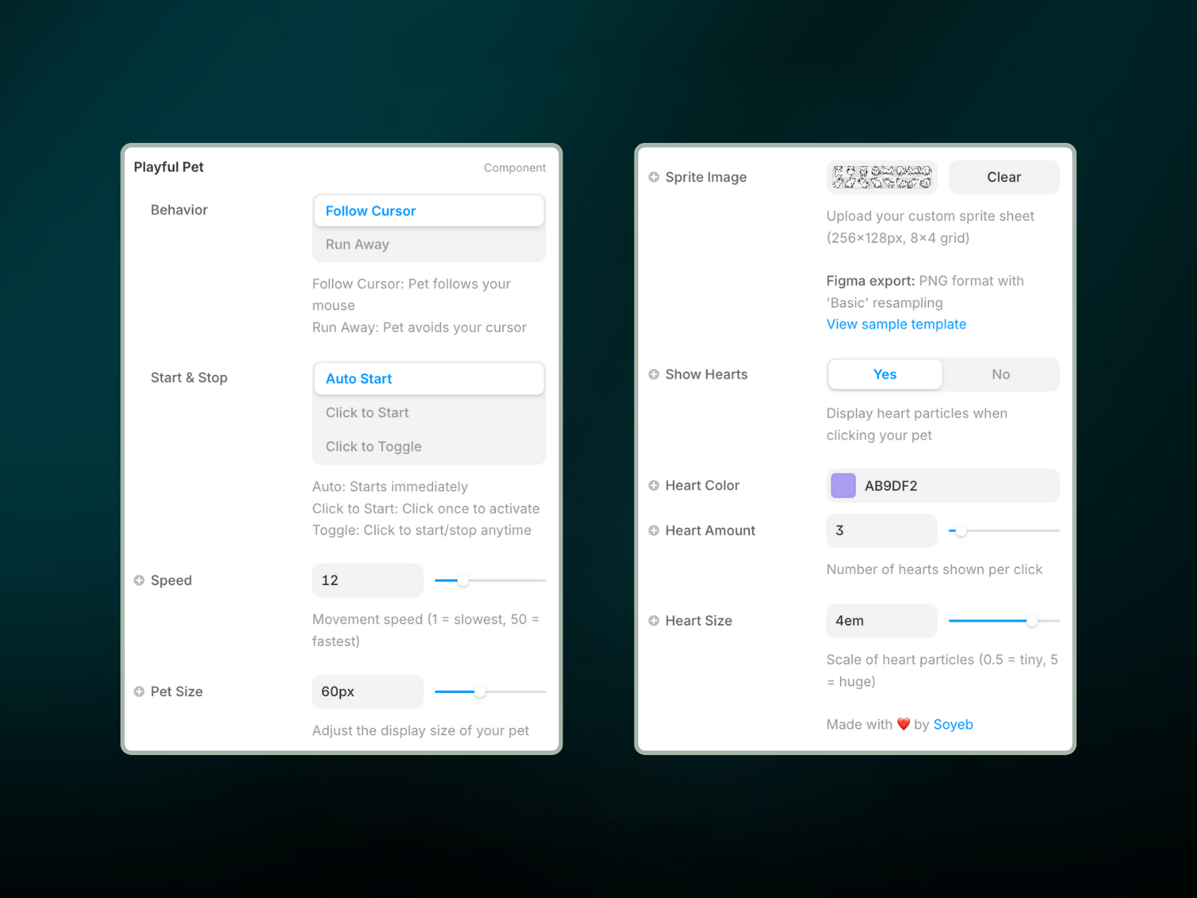Click the plus icon beside Sprite Image

tap(654, 177)
